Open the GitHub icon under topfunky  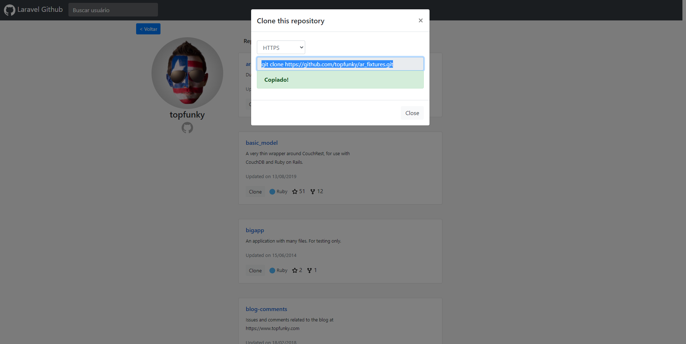tap(187, 128)
